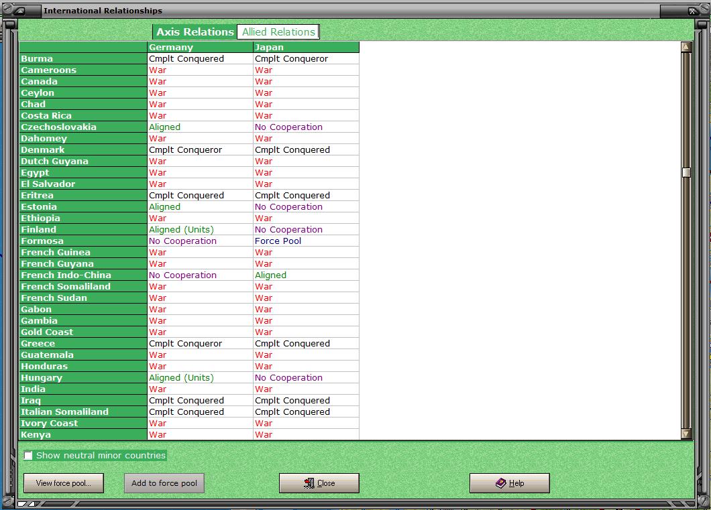
Task: Select the French Guinea row label
Action: tap(83, 252)
